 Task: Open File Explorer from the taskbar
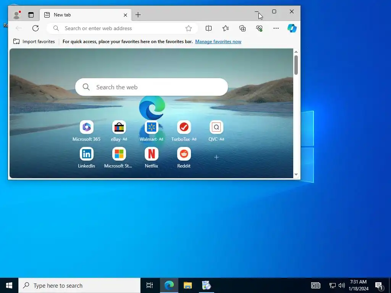click(x=187, y=285)
